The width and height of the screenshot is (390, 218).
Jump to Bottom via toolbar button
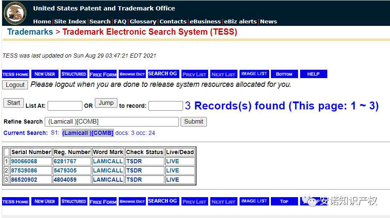(x=284, y=74)
